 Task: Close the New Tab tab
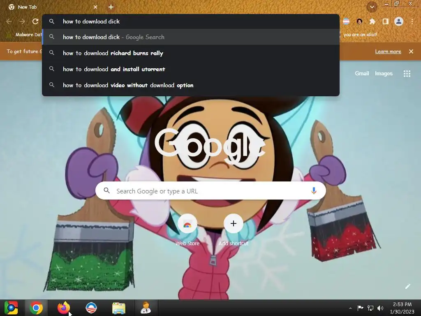pos(95,7)
